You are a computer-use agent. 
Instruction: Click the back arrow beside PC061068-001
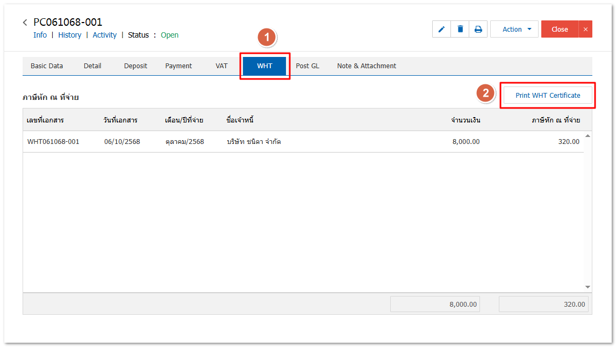pos(25,23)
